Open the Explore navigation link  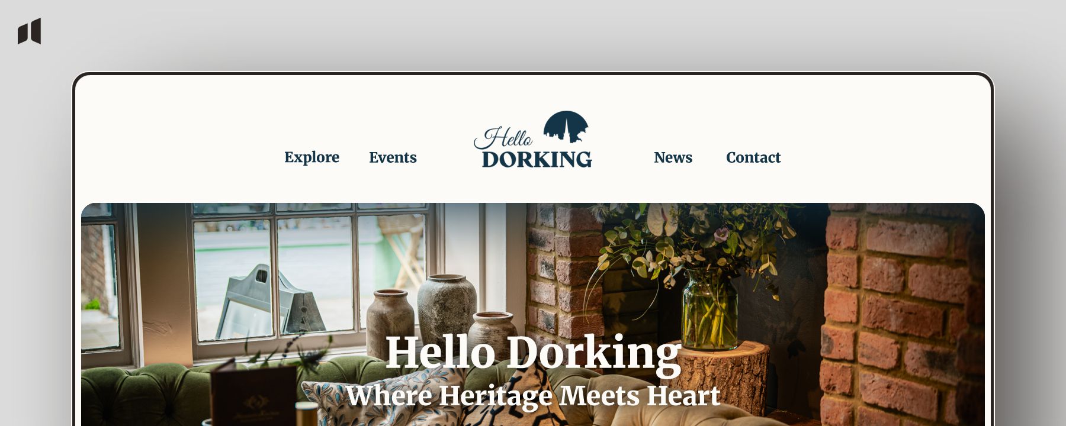click(312, 157)
